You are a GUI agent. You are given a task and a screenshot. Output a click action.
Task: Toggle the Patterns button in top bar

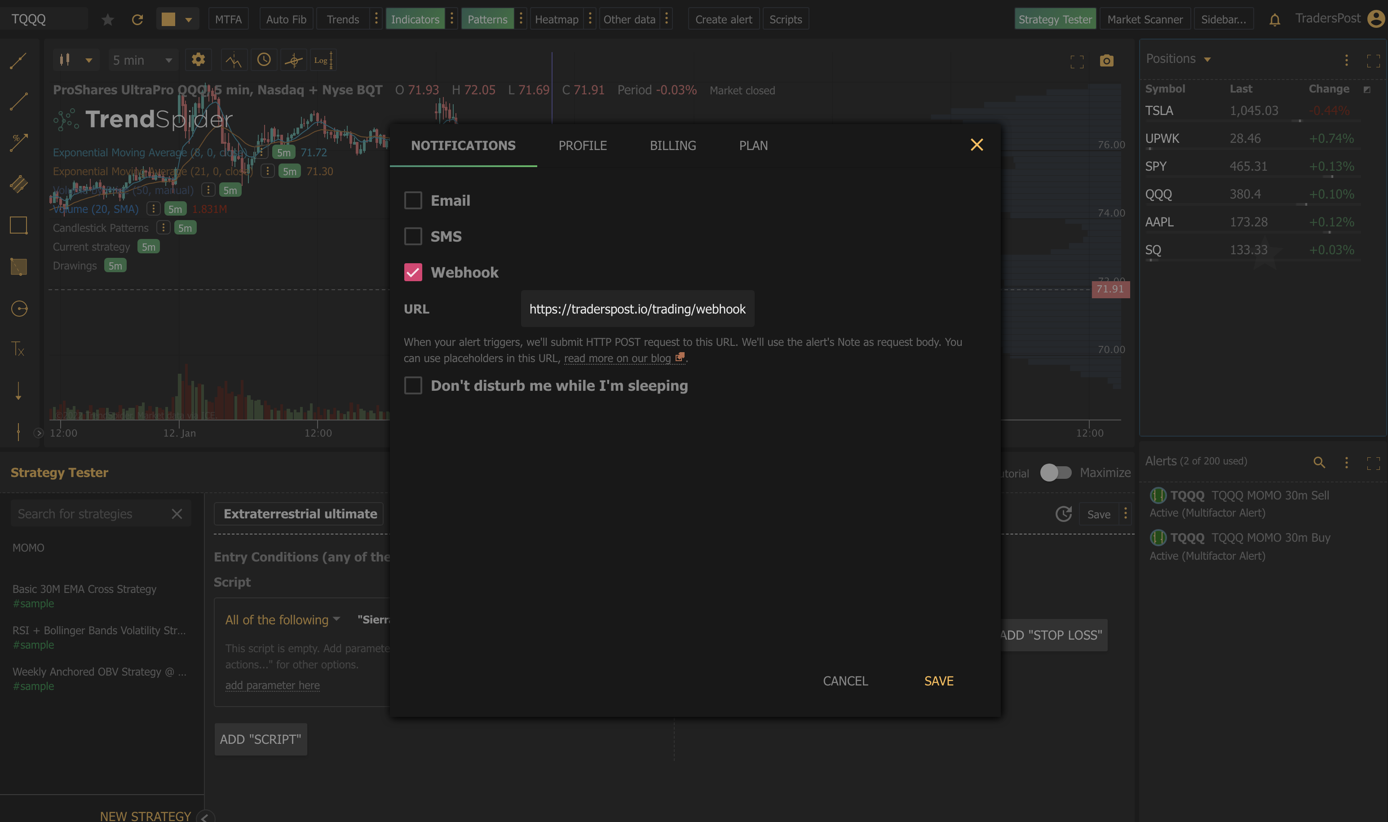pyautogui.click(x=487, y=19)
